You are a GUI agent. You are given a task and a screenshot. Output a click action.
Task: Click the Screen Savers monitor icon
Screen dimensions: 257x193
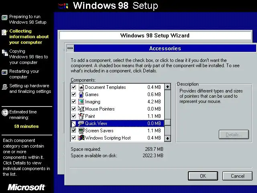click(81, 130)
